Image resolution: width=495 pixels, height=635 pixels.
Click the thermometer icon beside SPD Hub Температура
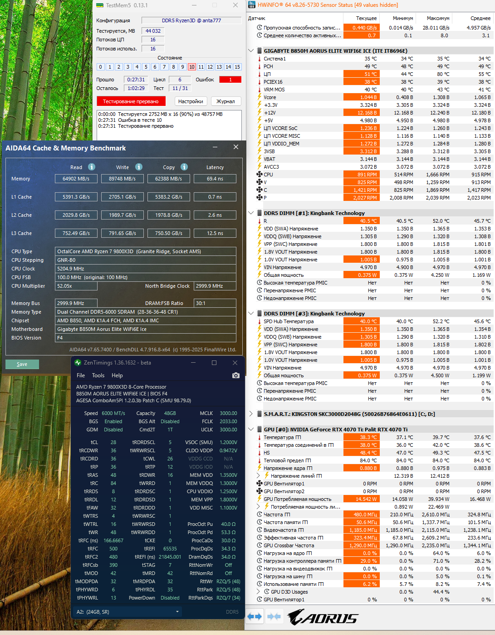tap(260, 321)
